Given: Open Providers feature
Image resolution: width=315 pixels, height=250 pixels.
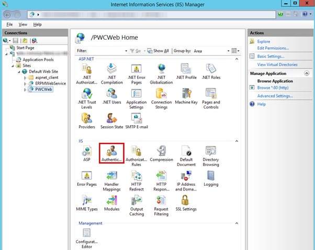Looking at the screenshot, I should (86, 121).
